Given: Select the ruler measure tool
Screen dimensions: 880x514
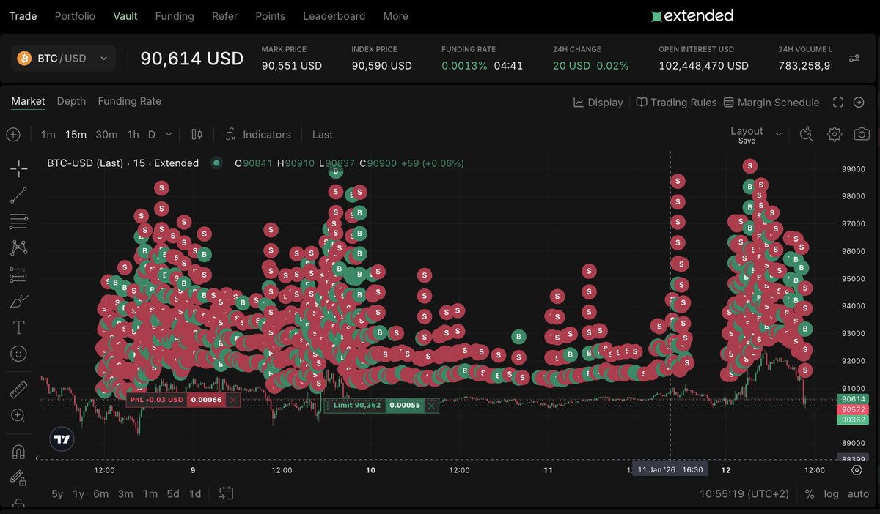Looking at the screenshot, I should coord(19,389).
